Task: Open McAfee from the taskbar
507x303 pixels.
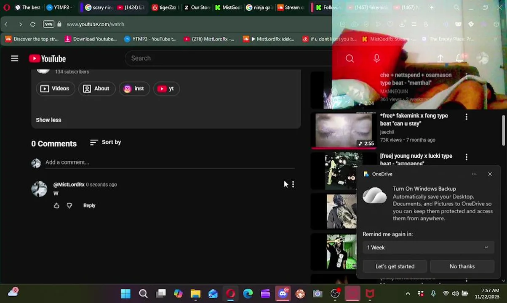Action: click(x=370, y=293)
